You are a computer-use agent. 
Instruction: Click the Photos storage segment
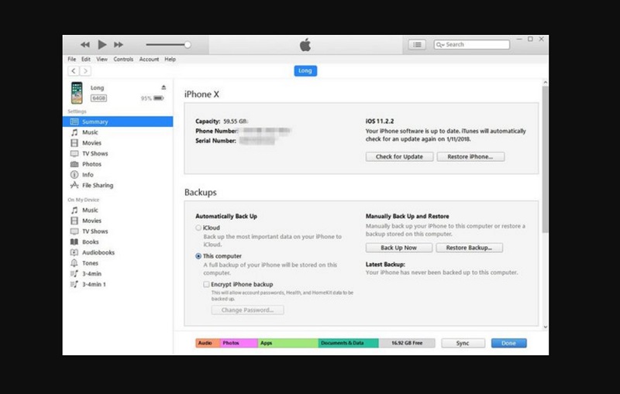[x=239, y=343]
